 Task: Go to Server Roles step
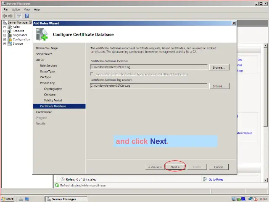[x=44, y=54]
